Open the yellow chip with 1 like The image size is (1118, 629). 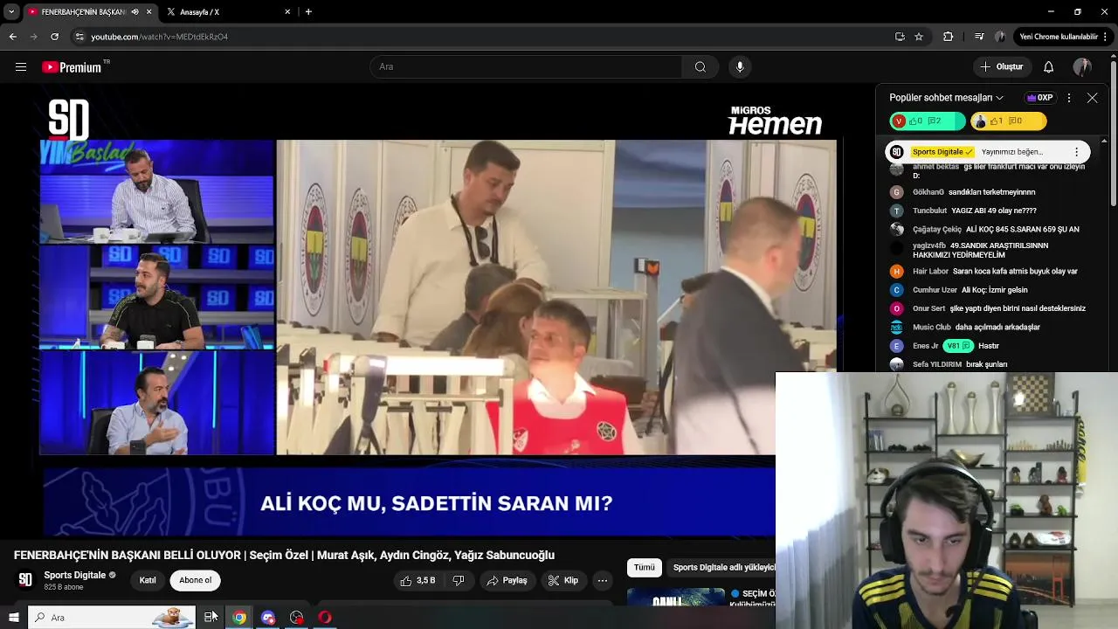click(x=1009, y=121)
